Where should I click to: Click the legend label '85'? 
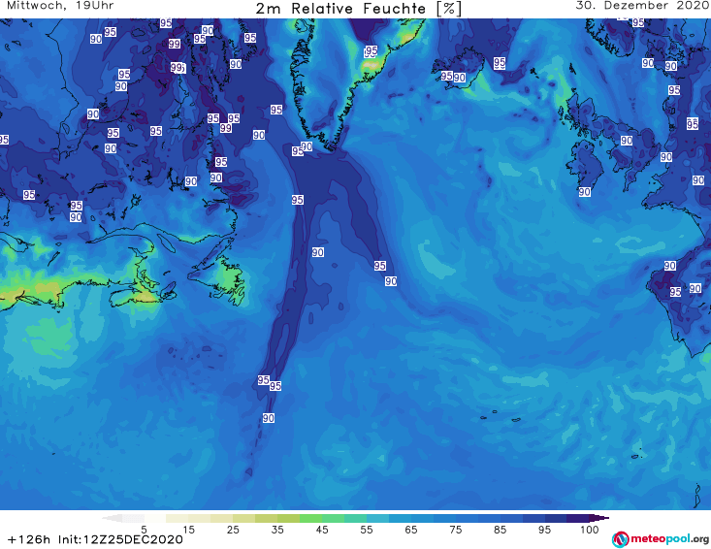[500, 530]
